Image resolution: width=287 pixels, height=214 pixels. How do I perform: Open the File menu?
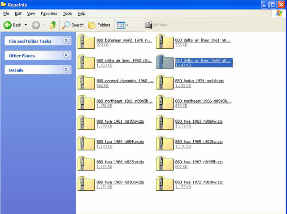point(6,13)
